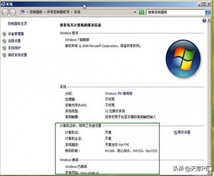Click the 天意 value beside 计算机名
214x176 pixels.
pyautogui.click(x=108, y=132)
